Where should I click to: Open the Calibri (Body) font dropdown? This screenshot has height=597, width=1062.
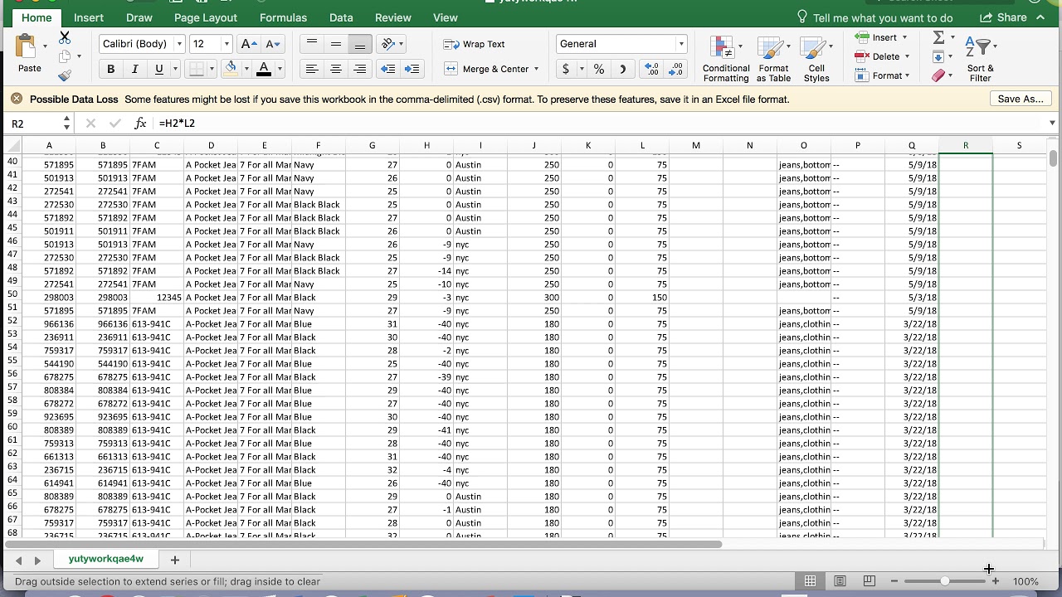pyautogui.click(x=179, y=44)
